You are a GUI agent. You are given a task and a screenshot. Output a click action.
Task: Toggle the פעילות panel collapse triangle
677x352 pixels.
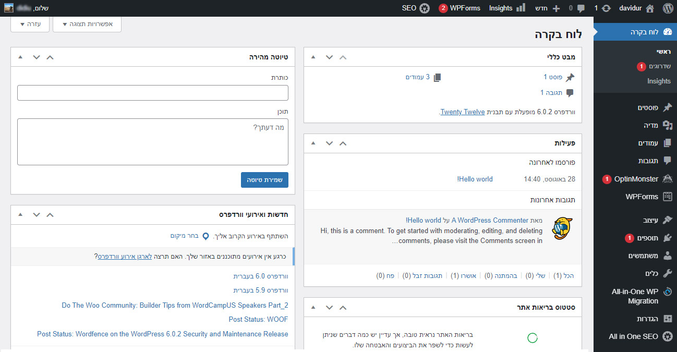[x=313, y=143]
